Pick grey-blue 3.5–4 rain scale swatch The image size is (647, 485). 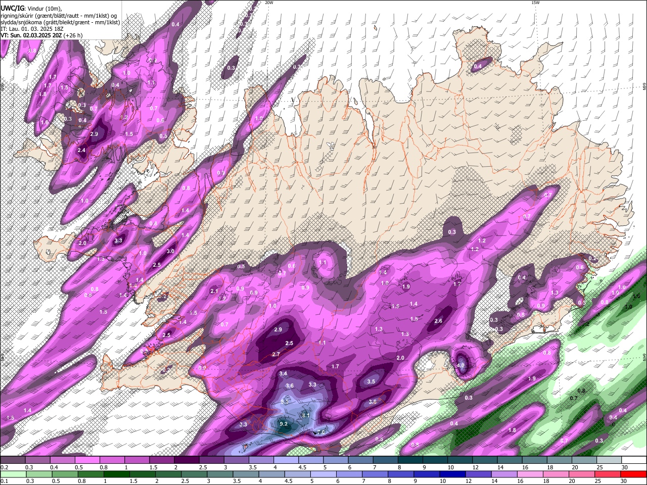(x=246, y=474)
